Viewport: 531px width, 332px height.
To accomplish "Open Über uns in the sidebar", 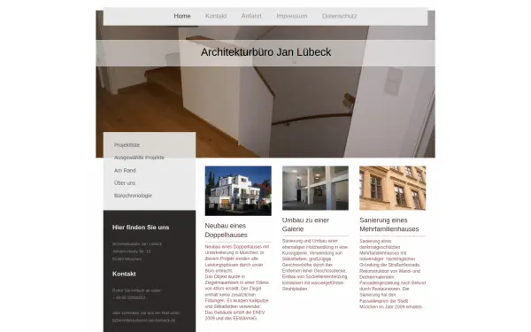I will tap(125, 183).
